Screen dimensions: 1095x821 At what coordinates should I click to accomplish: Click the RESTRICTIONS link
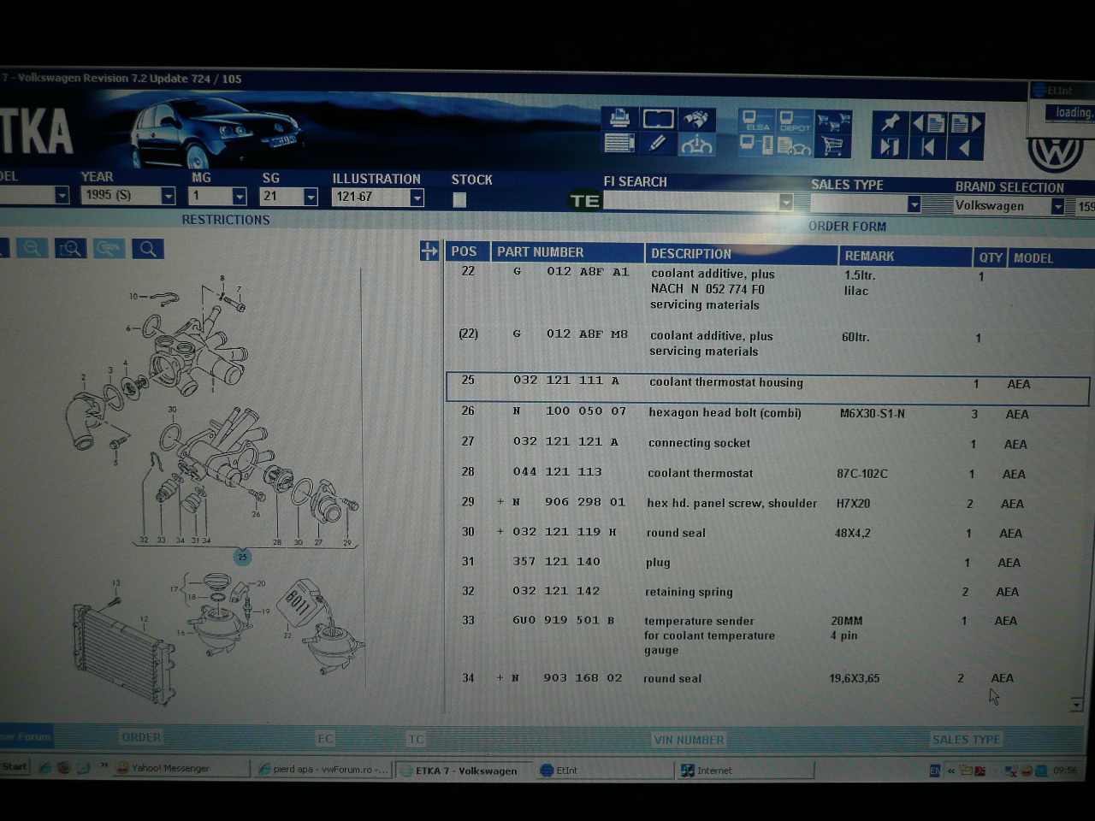pos(226,220)
